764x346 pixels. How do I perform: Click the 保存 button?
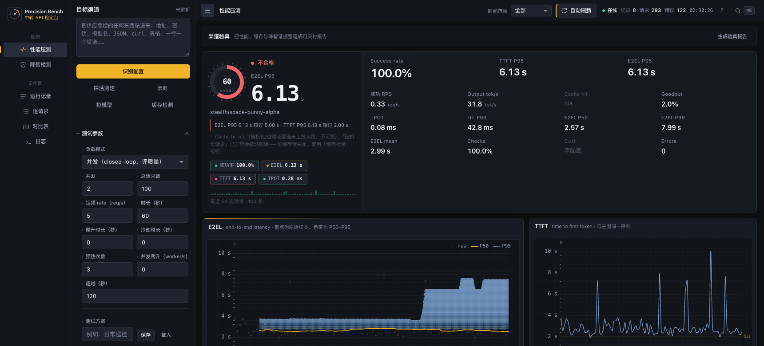pyautogui.click(x=146, y=335)
